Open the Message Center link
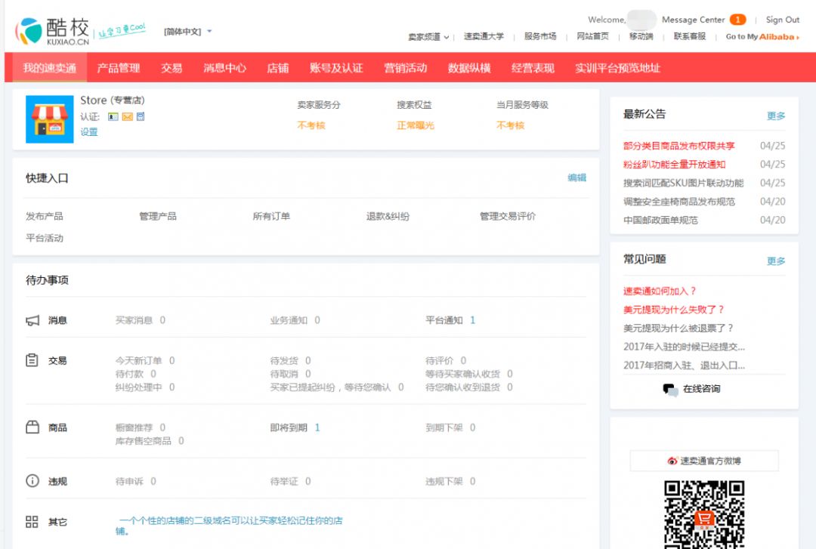 coord(693,20)
